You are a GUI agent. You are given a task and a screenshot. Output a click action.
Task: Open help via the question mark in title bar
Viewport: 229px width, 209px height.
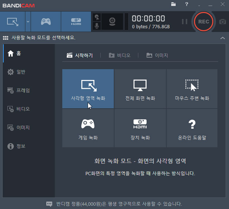(x=186, y=4)
